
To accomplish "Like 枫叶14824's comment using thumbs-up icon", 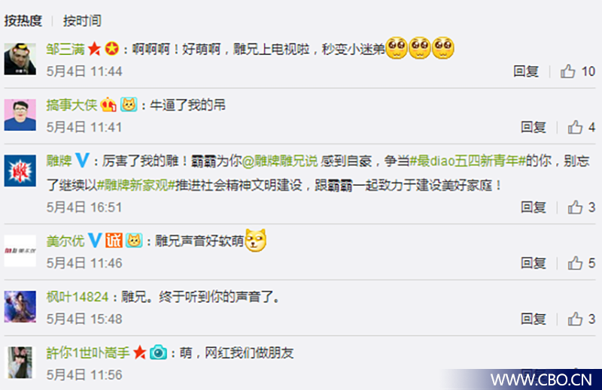I will (575, 319).
